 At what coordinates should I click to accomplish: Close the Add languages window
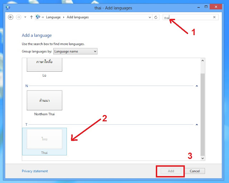(x=216, y=7)
